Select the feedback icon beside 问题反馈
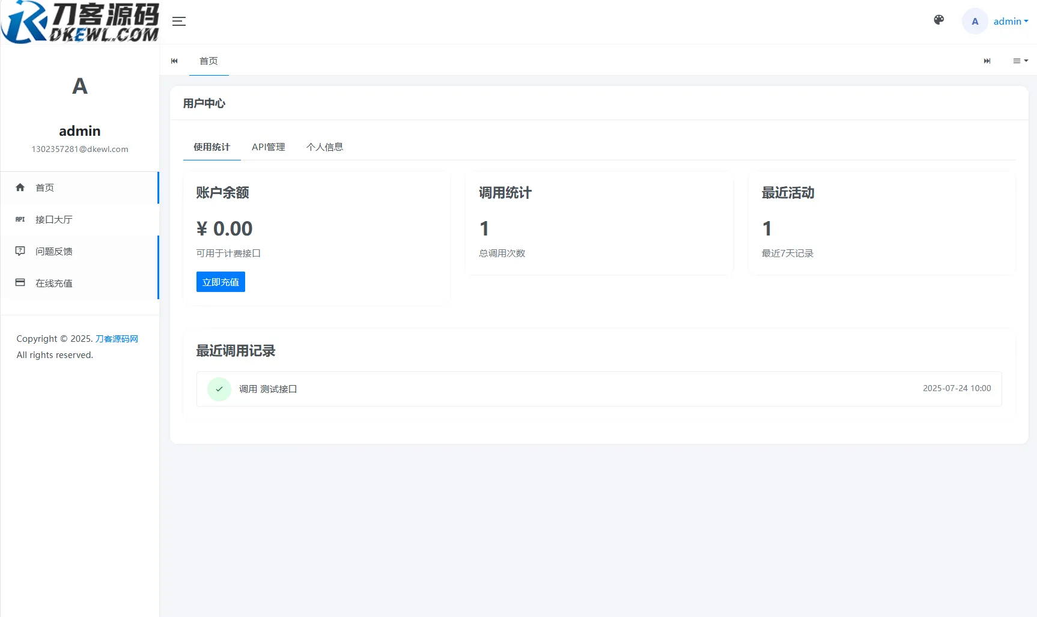The image size is (1037, 617). point(20,251)
